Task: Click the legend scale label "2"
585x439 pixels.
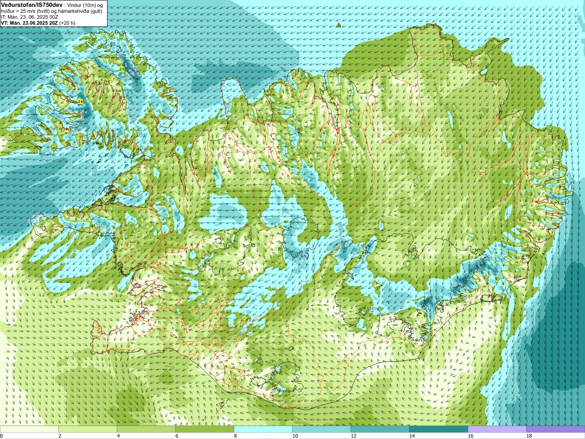Action: tap(60, 436)
